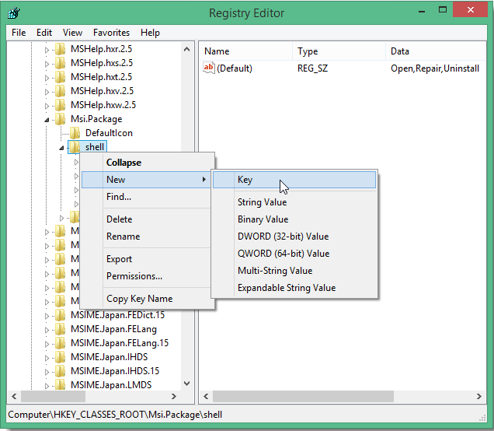Viewport: 494px width, 431px height.
Task: Click the folder icon of Msi.Package
Action: pyautogui.click(x=60, y=119)
